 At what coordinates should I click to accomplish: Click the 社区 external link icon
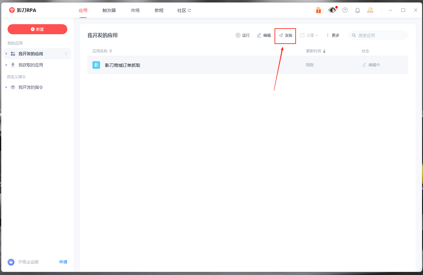[x=189, y=10]
